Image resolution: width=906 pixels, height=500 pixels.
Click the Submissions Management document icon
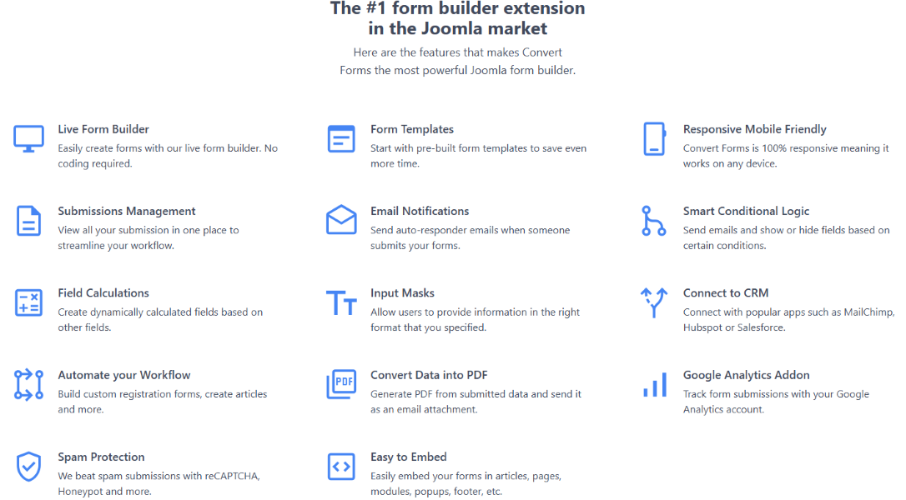pos(28,221)
